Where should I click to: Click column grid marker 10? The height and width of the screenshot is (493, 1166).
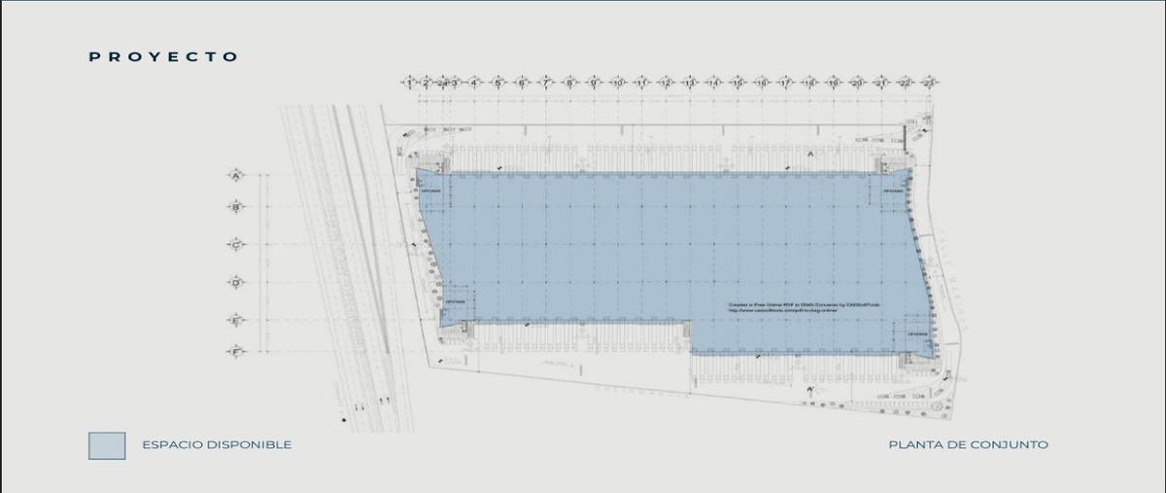pyautogui.click(x=618, y=82)
